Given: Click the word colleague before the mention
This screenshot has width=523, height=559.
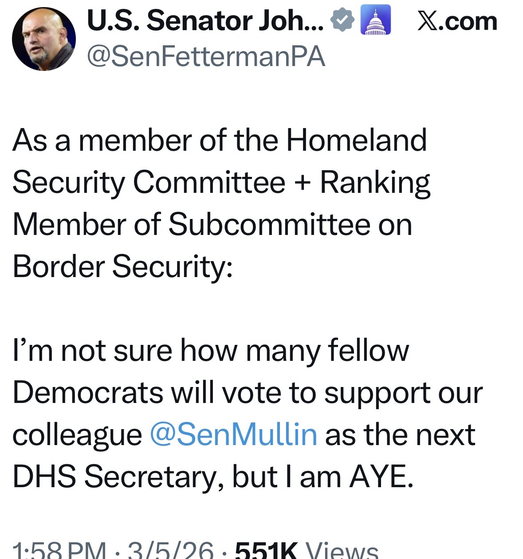Looking at the screenshot, I should pyautogui.click(x=77, y=436).
